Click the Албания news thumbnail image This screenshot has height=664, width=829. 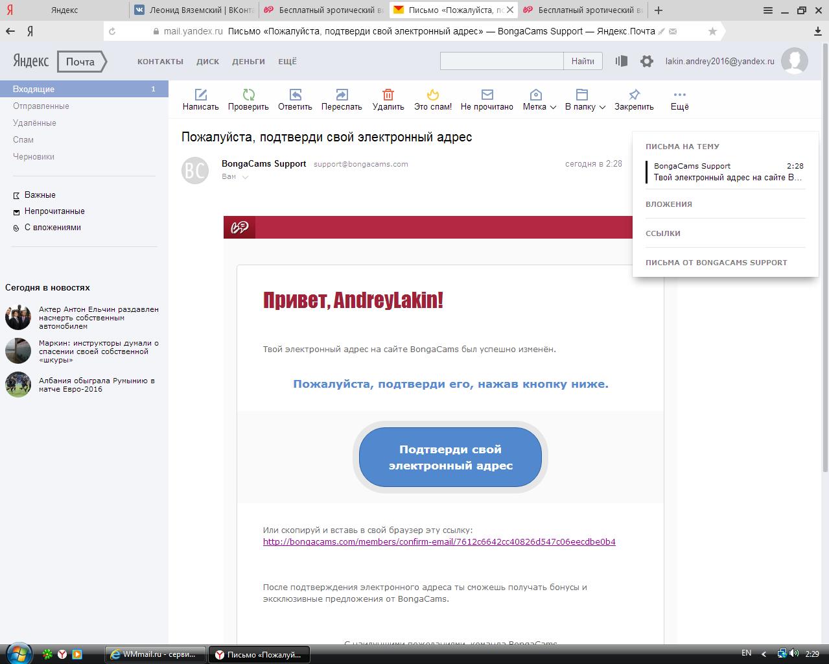coord(18,384)
